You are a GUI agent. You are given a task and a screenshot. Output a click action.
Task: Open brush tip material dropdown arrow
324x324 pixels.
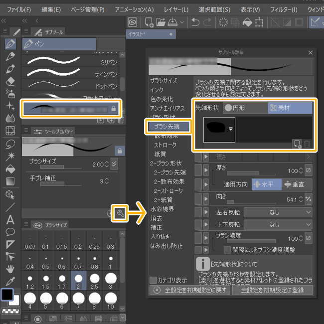[231, 129]
